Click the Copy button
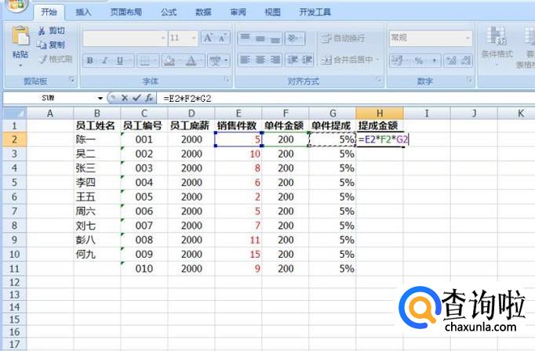Screen dimensions: 535x351 click(52, 45)
